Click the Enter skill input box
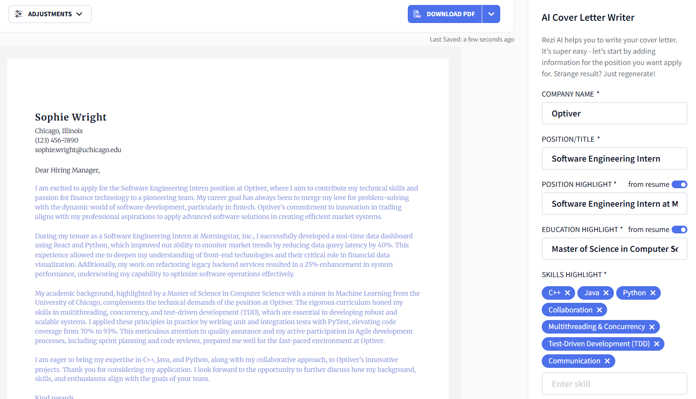This screenshot has width=696, height=399. click(x=614, y=384)
